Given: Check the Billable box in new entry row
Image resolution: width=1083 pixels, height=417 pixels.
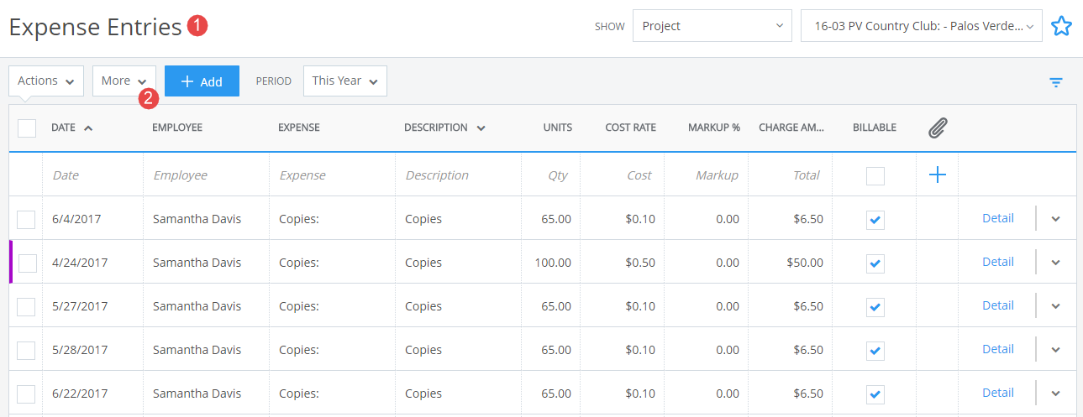Looking at the screenshot, I should (875, 175).
